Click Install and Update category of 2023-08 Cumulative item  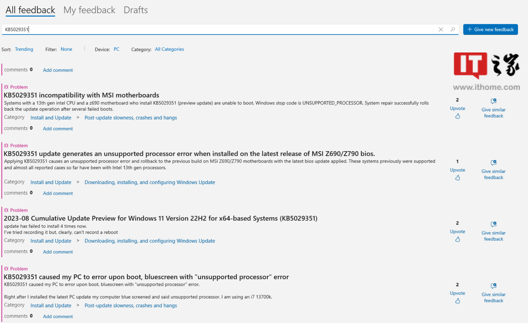(51, 241)
